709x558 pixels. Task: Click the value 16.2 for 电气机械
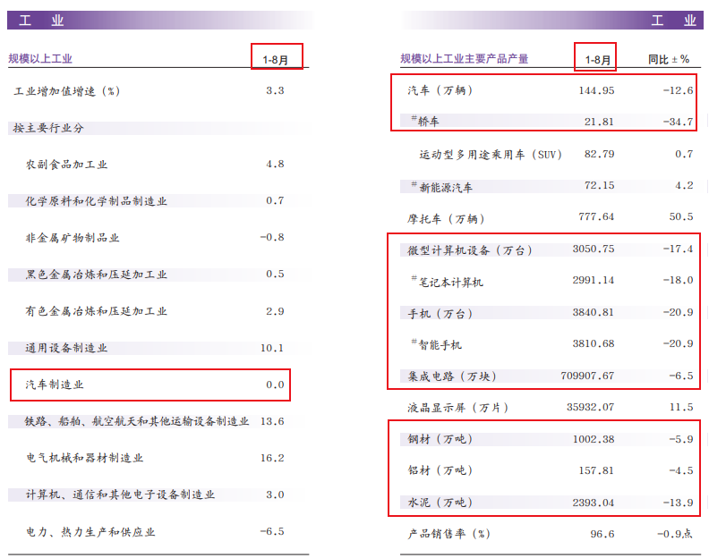272,458
